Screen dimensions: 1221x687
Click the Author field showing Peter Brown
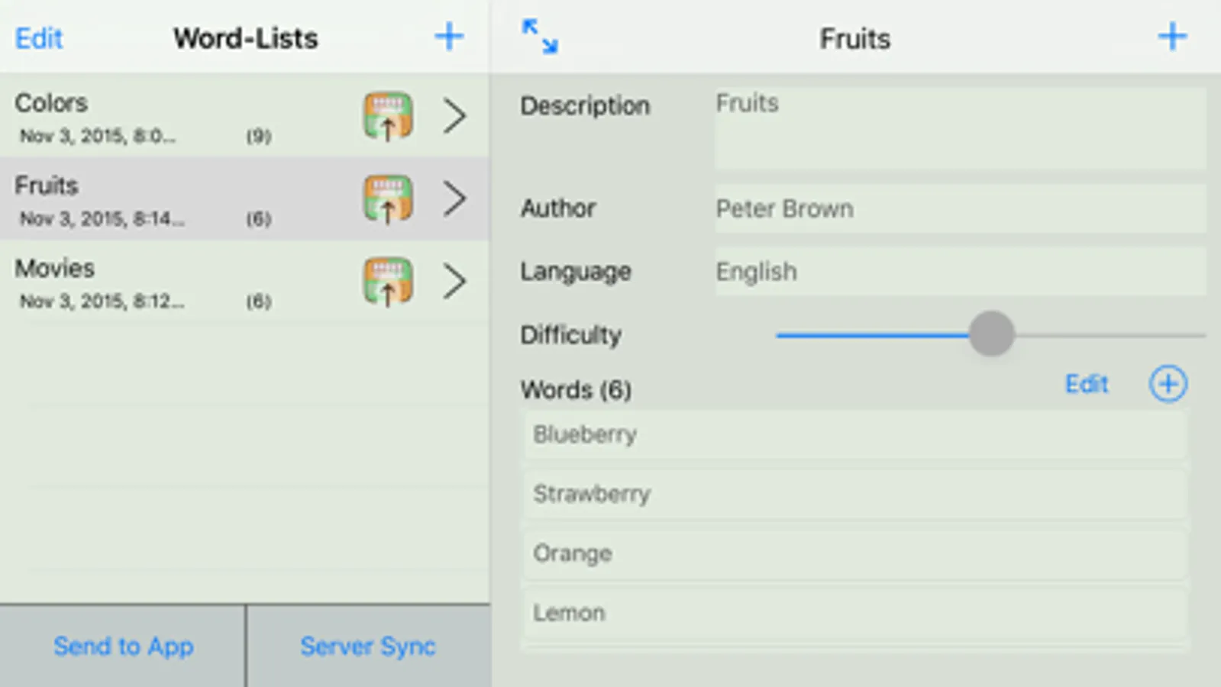coord(960,208)
